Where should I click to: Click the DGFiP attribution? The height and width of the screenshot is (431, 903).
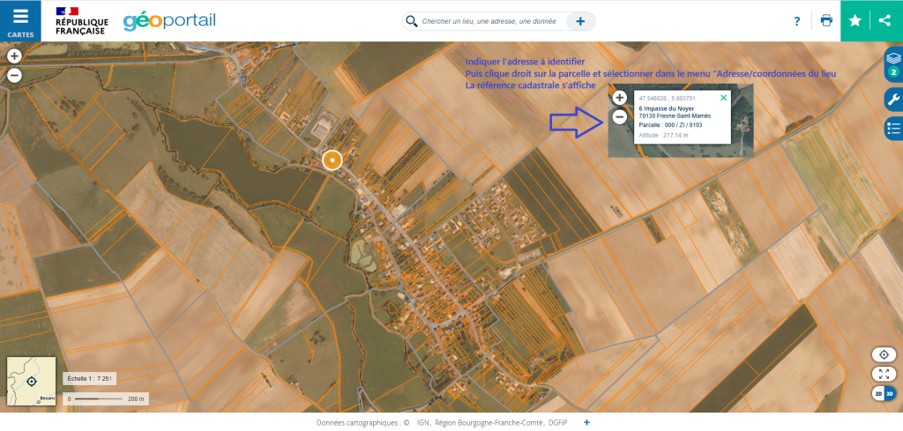(x=557, y=422)
